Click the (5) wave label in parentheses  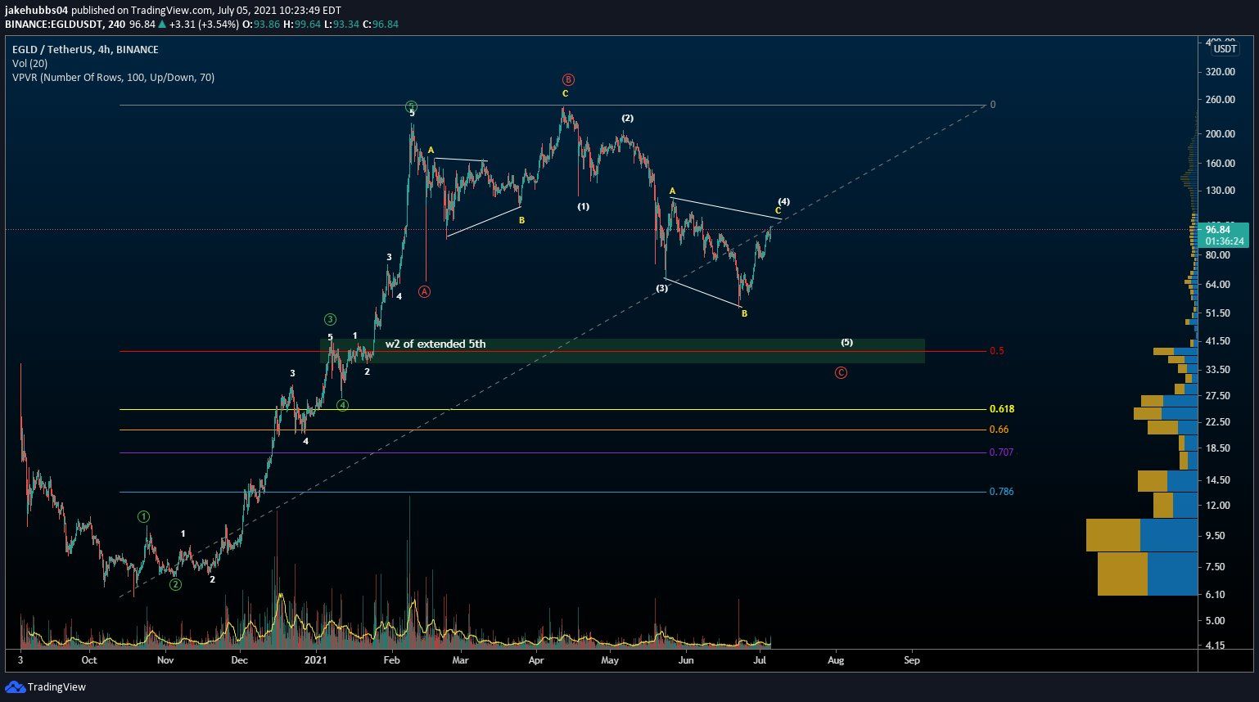pos(846,342)
